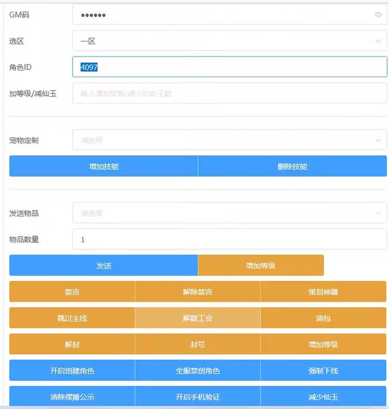Open the 发送物品 item selection dropdown

point(229,212)
